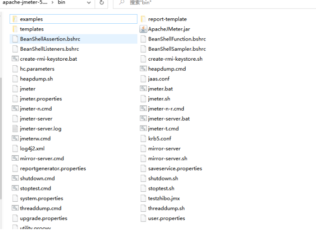This screenshot has height=231, width=316.
Task: Select the saveservice.properties file name
Action: (175, 168)
